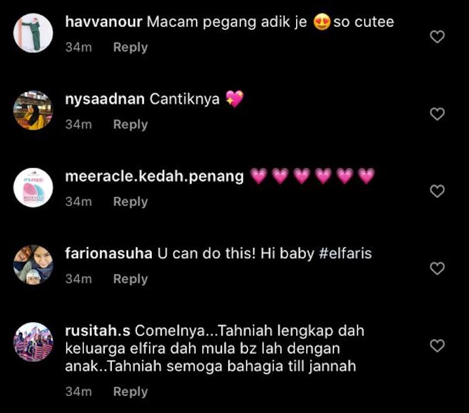Reply to rusitah.s comment
This screenshot has height=413, width=469.
pos(130,391)
